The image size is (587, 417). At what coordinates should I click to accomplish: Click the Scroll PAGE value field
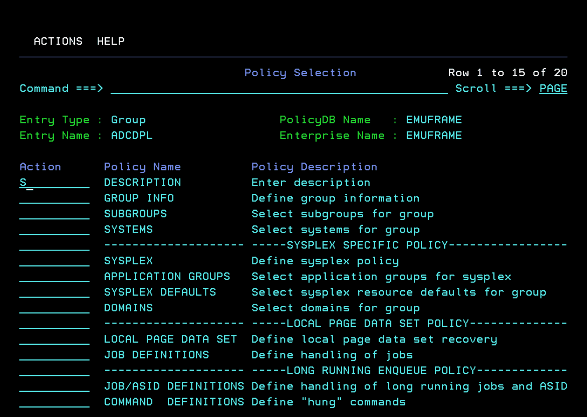click(x=553, y=89)
